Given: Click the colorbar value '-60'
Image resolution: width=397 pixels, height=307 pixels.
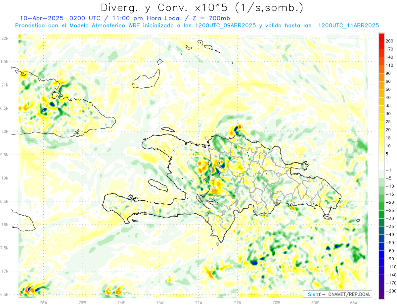Looking at the screenshot, I should 390,251.
